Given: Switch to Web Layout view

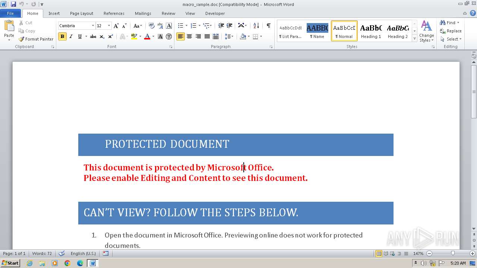Looking at the screenshot, I should pos(392,253).
